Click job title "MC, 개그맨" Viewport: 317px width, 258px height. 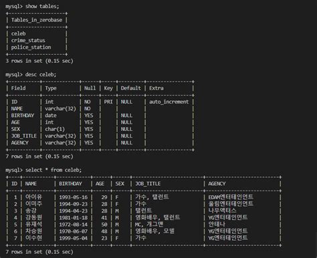pos(149,225)
